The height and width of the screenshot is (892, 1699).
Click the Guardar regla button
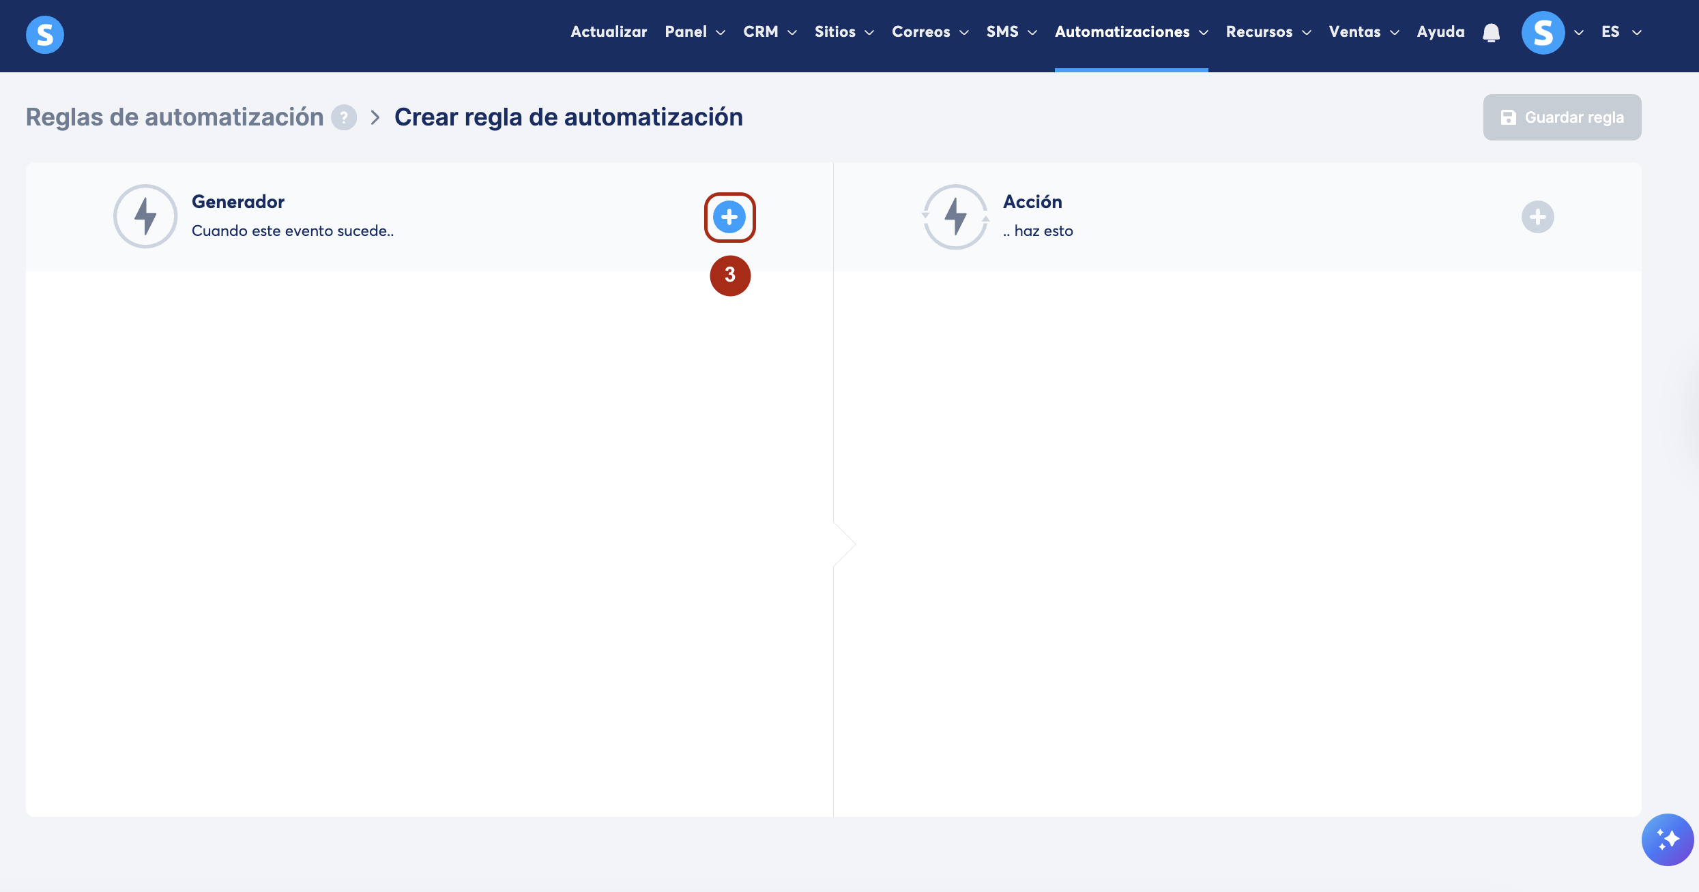1562,117
